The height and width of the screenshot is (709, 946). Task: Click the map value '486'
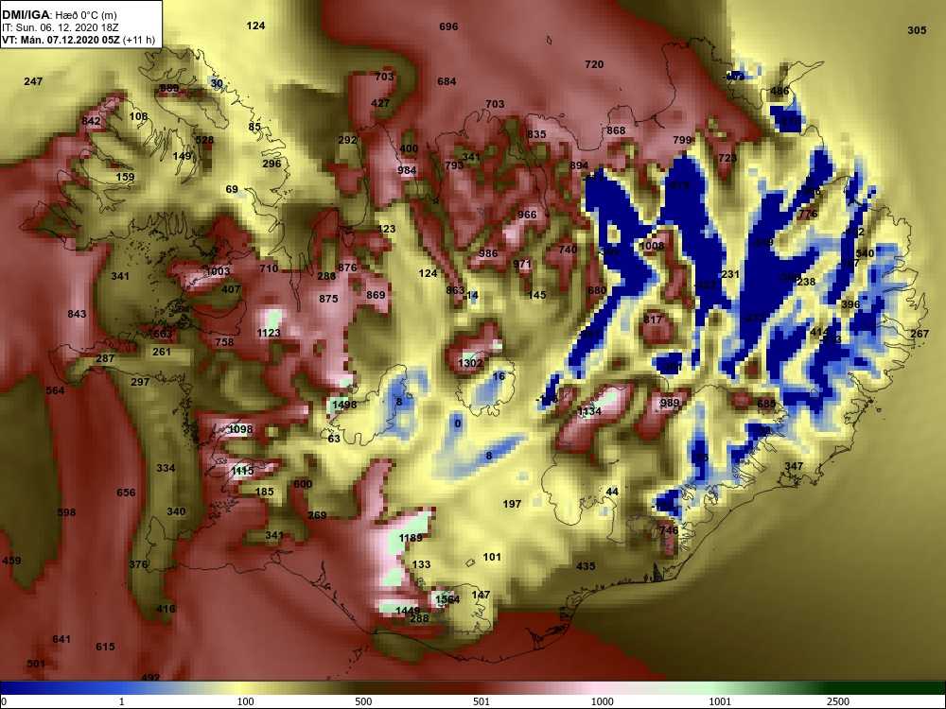click(x=780, y=91)
